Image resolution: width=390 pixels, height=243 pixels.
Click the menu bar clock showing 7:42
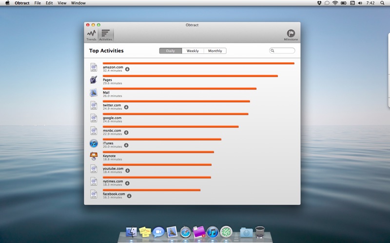[x=370, y=3]
